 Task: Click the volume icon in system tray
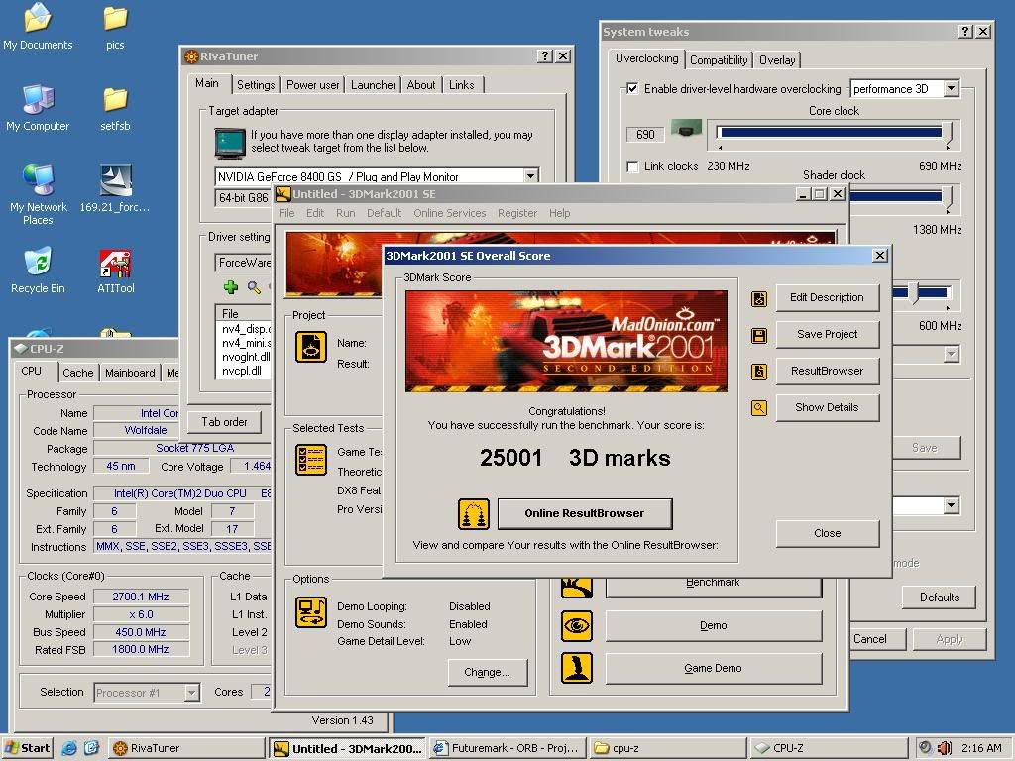(945, 748)
